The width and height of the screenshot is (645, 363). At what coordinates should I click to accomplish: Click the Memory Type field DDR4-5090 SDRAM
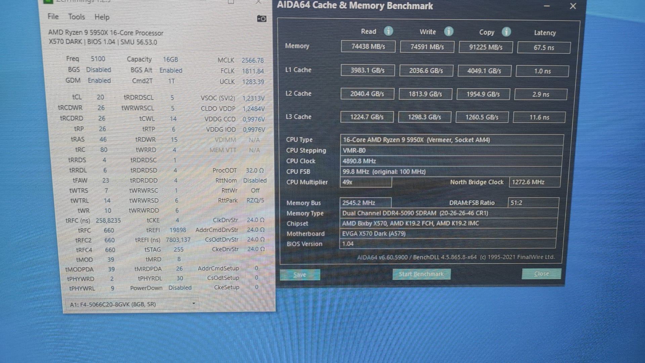tap(449, 213)
